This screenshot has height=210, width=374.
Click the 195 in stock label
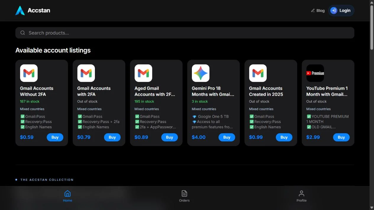coord(144,101)
